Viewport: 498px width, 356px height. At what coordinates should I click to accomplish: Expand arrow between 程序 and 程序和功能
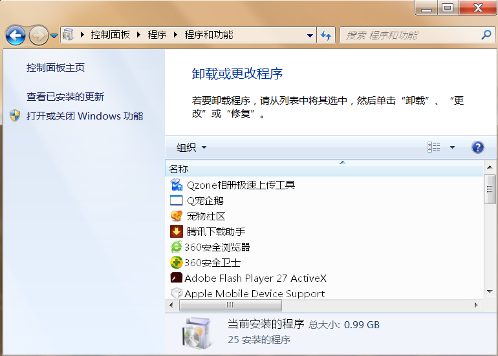pos(175,35)
